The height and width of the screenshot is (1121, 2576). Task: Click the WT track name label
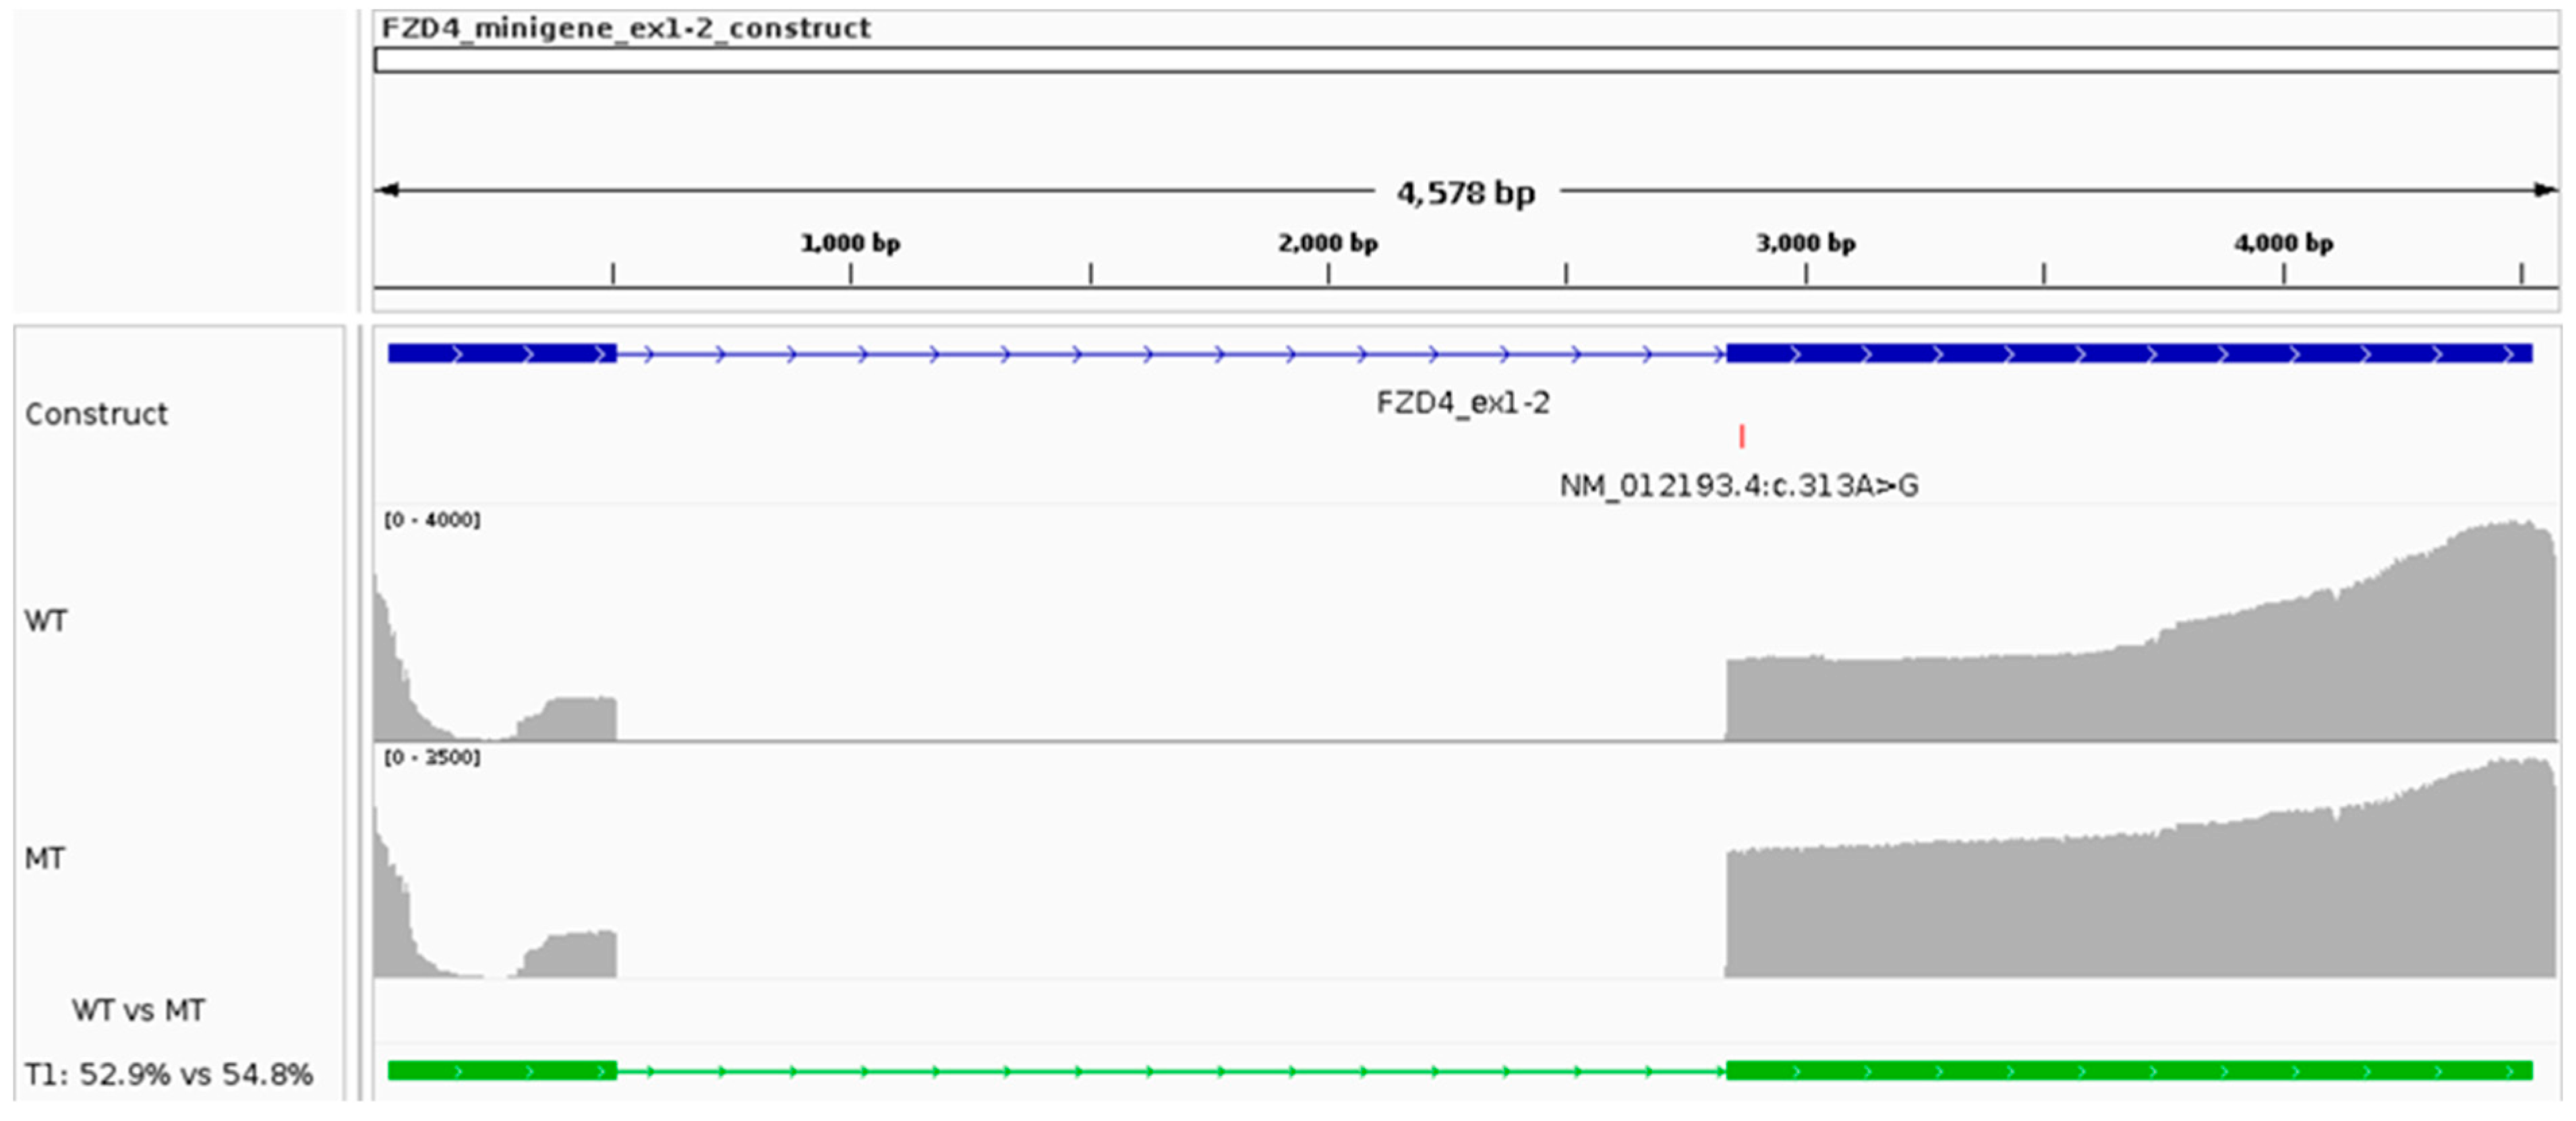[x=46, y=621]
